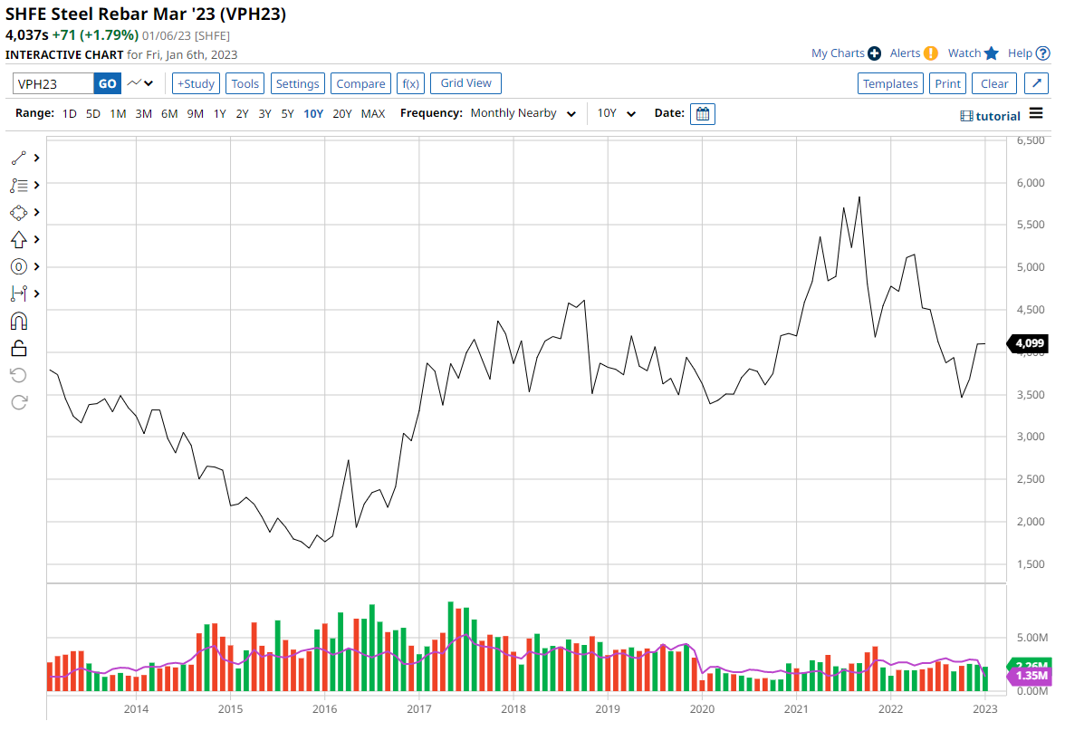Open the chart type line dropdown

click(x=140, y=83)
